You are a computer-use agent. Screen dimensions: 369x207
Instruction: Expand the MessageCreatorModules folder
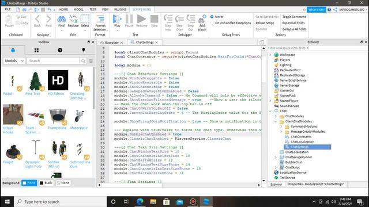tap(281, 132)
